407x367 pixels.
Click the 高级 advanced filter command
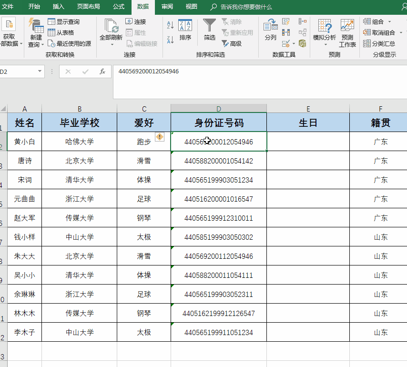(235, 42)
